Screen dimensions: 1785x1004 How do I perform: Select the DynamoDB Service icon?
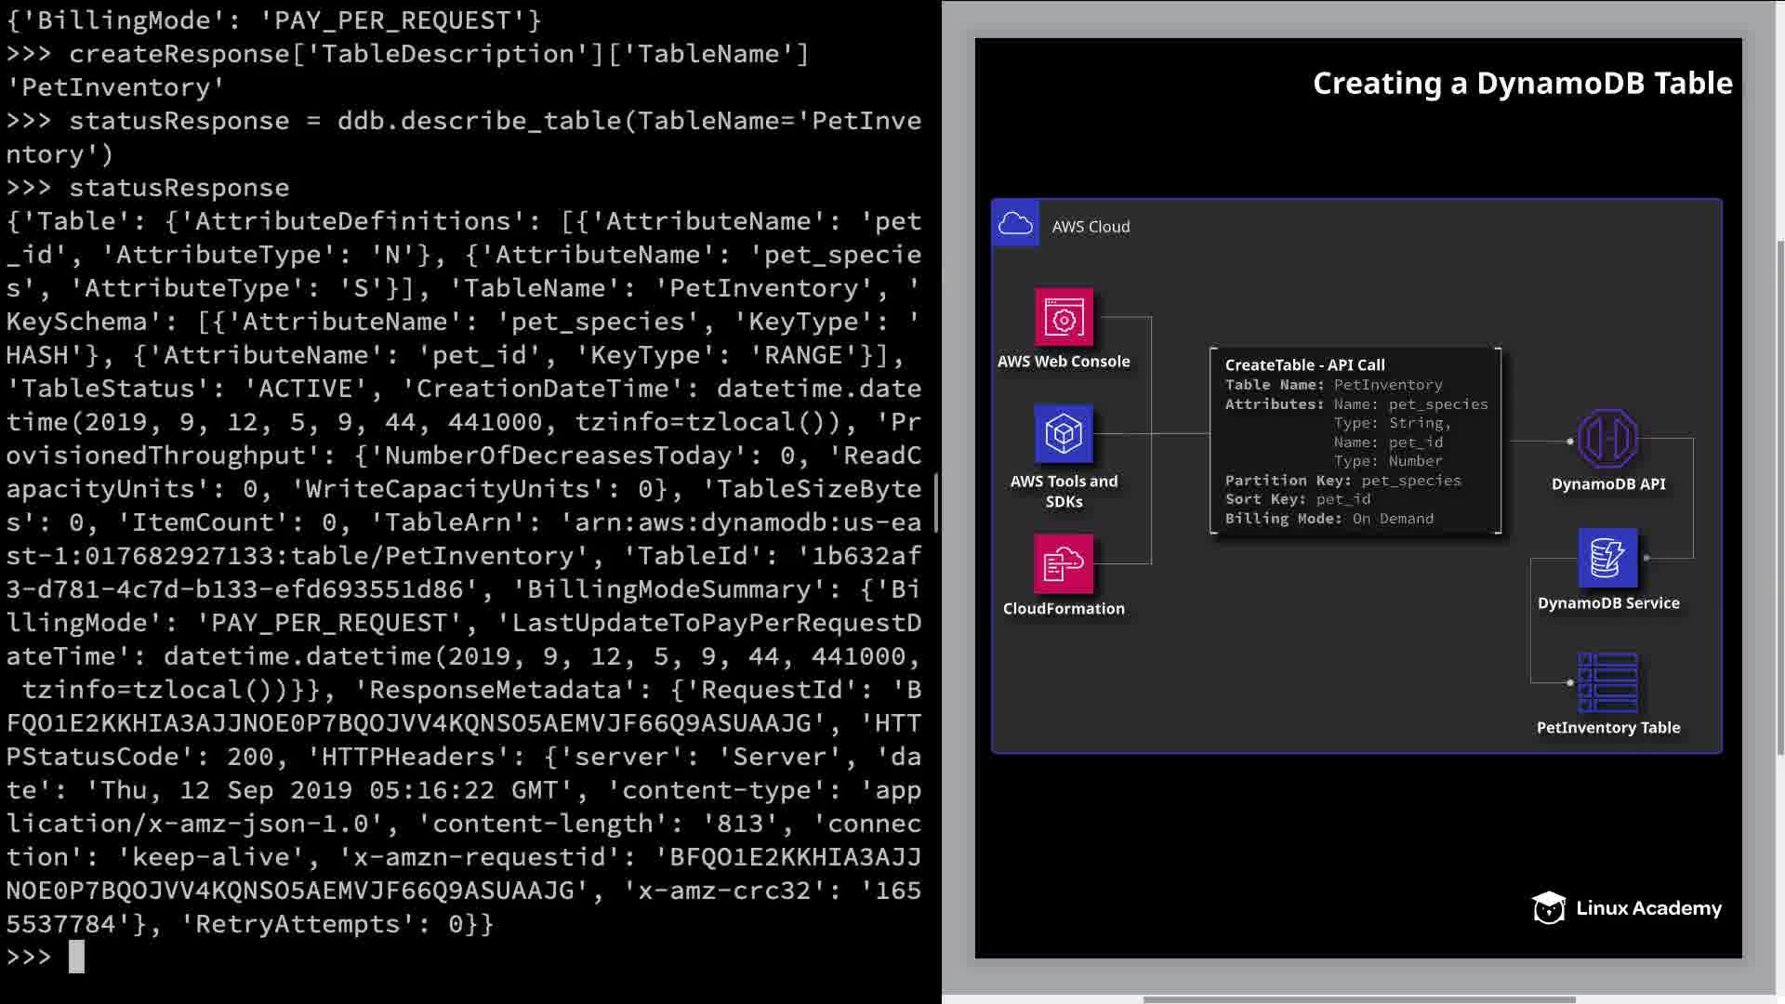tap(1607, 558)
